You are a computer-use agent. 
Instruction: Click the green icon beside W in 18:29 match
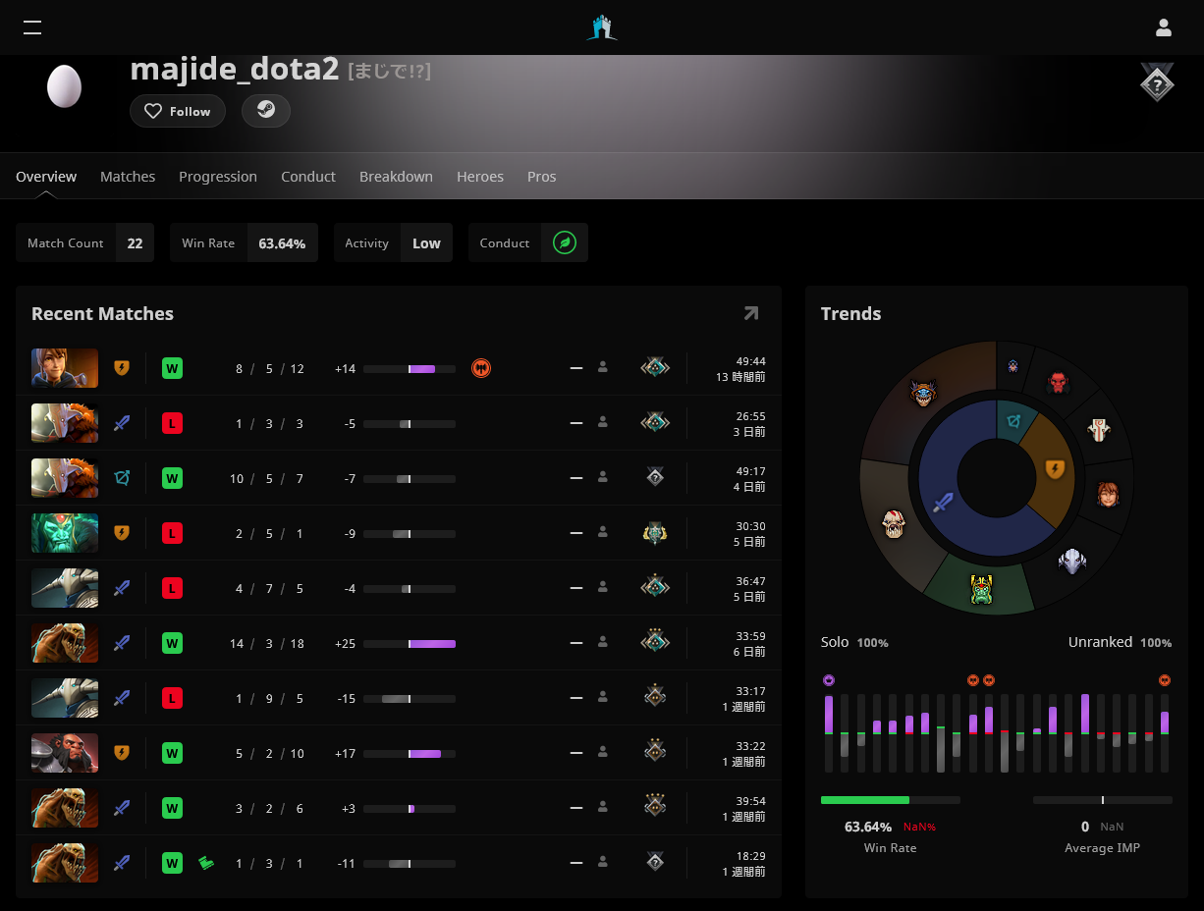click(x=206, y=863)
